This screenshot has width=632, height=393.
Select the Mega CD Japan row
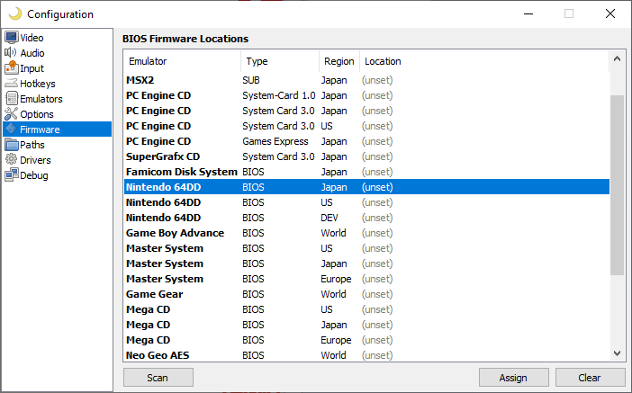click(366, 325)
